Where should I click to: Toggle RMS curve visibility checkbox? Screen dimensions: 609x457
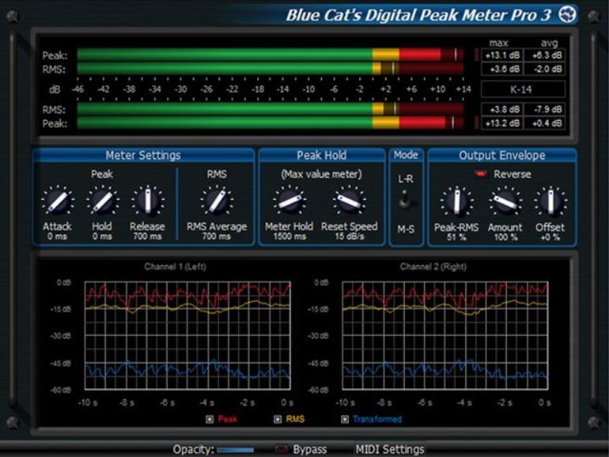tap(278, 419)
